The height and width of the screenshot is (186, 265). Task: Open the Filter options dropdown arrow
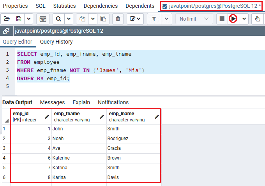click(166, 19)
